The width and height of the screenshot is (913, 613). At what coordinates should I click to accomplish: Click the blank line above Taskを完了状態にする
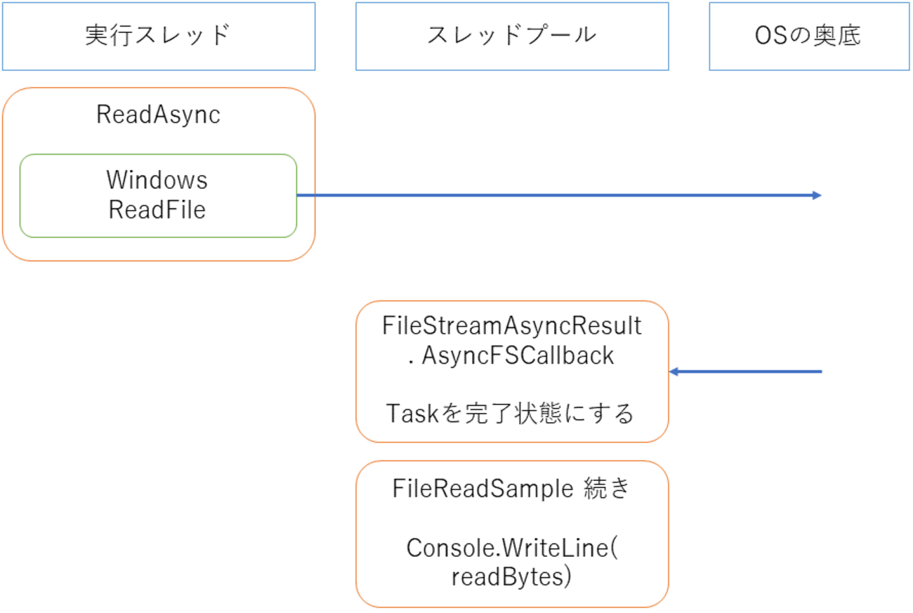pyautogui.click(x=511, y=385)
